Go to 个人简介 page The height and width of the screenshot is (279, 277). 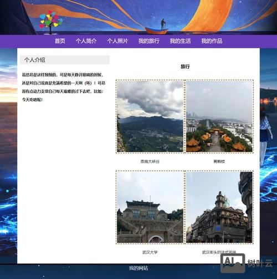[x=86, y=41]
